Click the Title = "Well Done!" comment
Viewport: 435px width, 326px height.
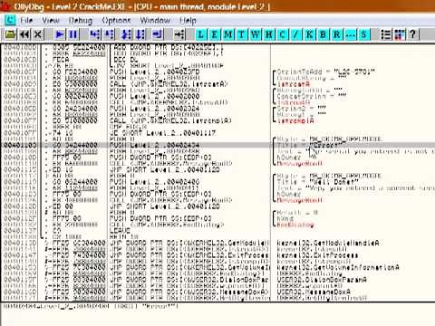tap(317, 182)
